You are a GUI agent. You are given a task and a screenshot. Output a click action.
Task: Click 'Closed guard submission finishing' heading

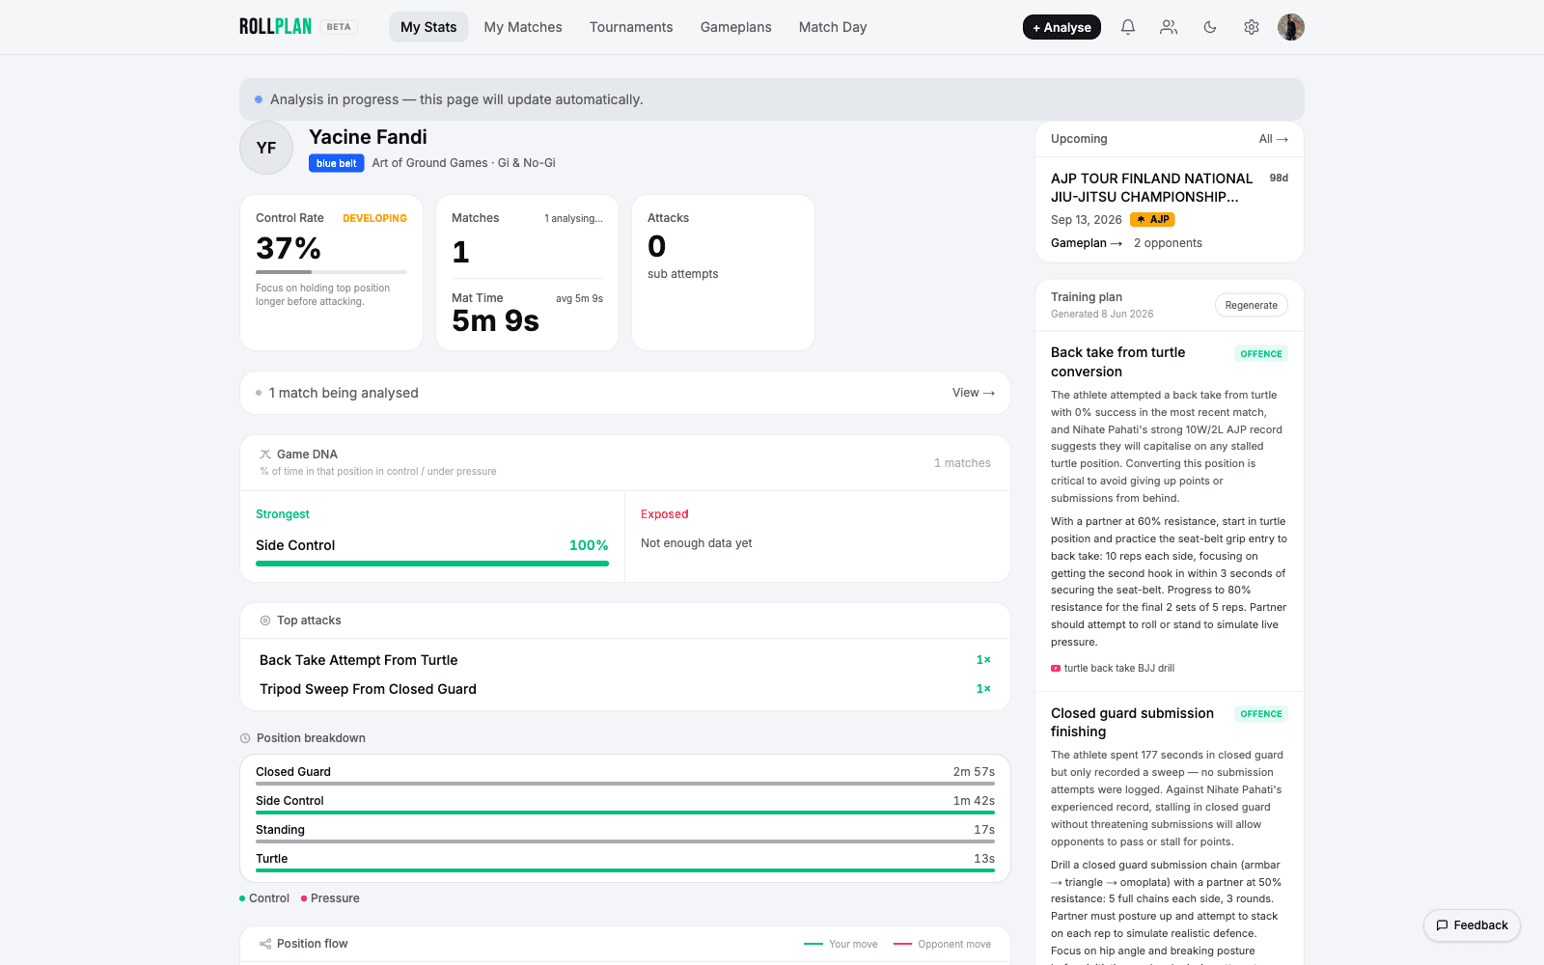[x=1132, y=722]
